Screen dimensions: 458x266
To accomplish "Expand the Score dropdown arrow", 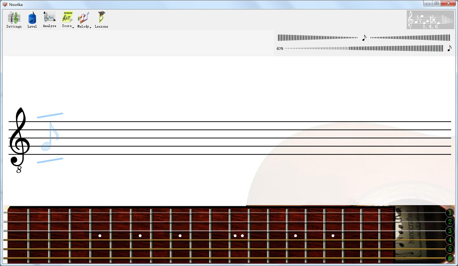I will pos(73,28).
